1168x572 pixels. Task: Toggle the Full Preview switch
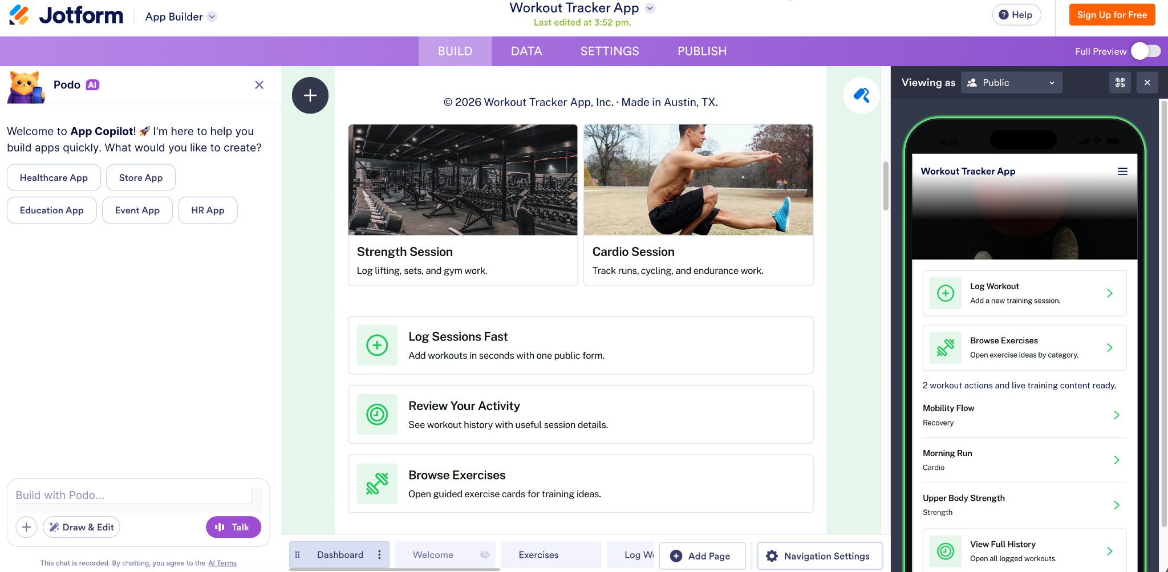(x=1146, y=51)
